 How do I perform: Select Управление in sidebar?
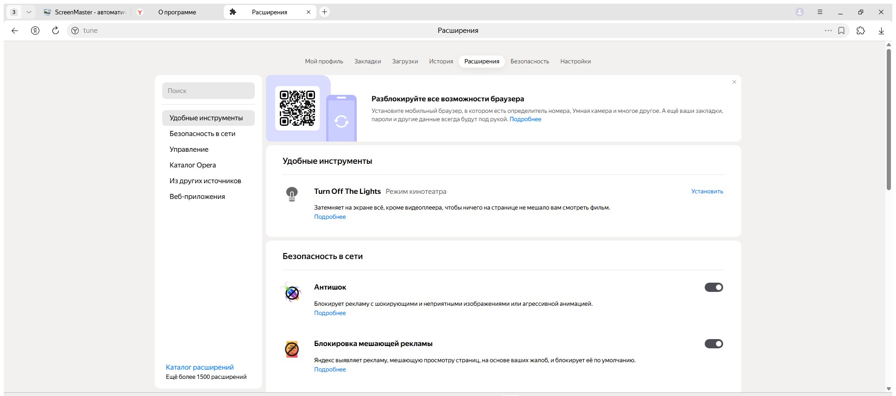[208, 149]
